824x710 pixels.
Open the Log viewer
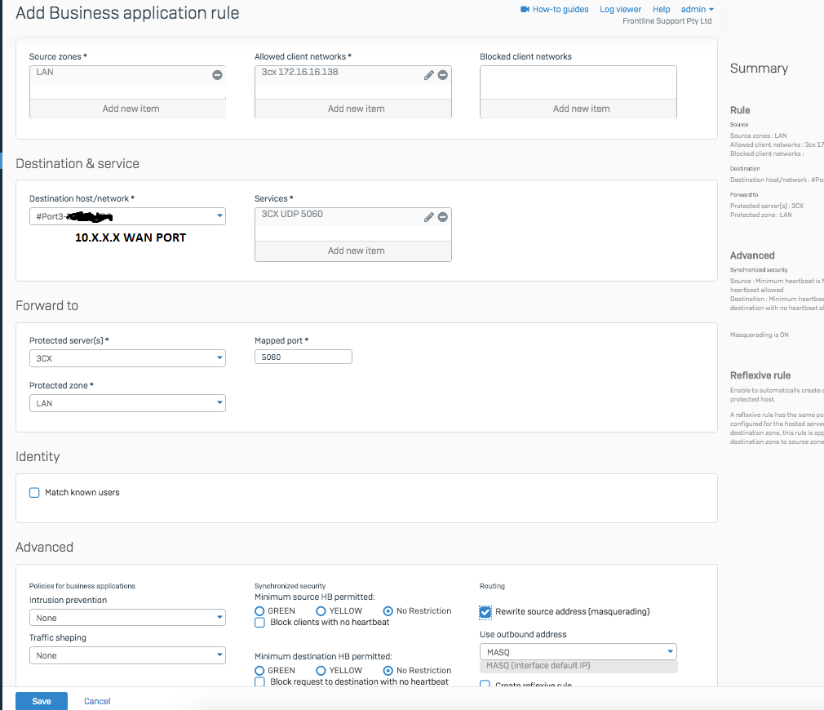click(620, 10)
